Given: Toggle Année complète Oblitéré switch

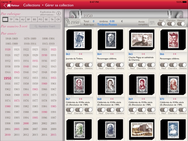Looking at the screenshot, I should [181, 24].
